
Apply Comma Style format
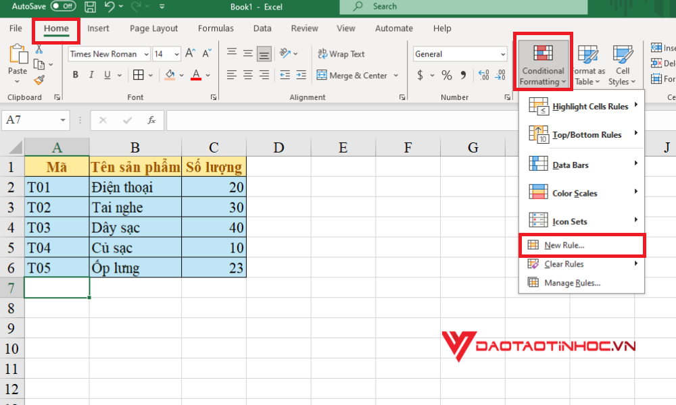pos(463,76)
